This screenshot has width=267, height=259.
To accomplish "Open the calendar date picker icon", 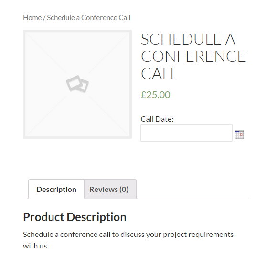I will tap(239, 135).
